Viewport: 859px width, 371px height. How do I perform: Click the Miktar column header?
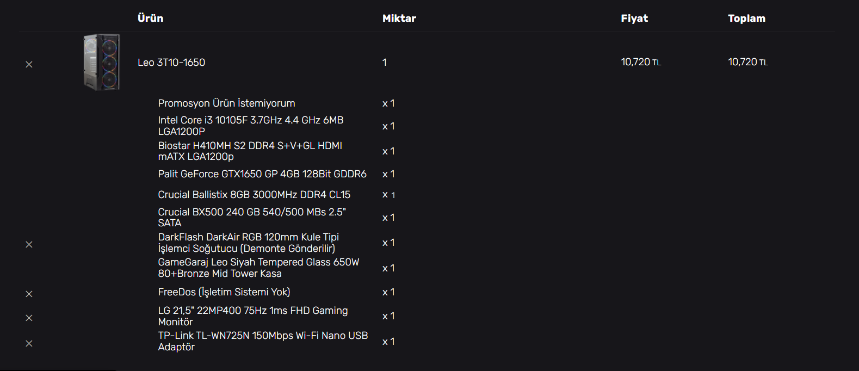[x=399, y=18]
